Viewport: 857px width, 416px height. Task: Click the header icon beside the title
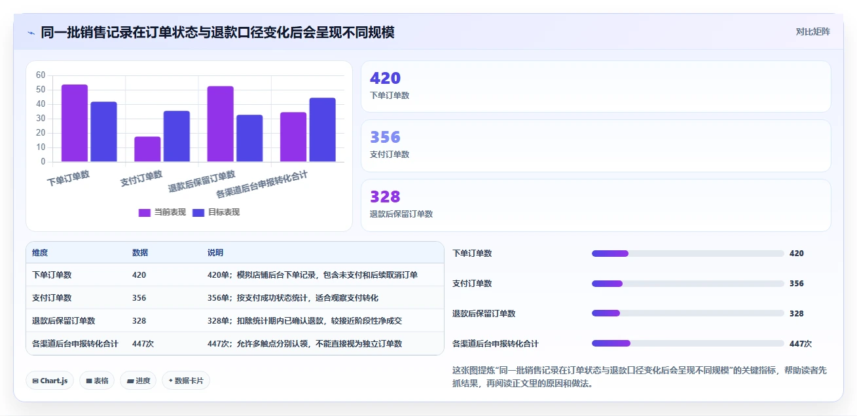[x=31, y=33]
